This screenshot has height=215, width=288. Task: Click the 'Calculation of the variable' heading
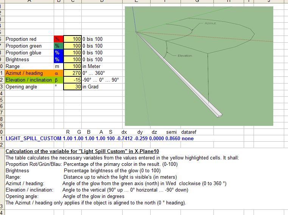click(82, 152)
